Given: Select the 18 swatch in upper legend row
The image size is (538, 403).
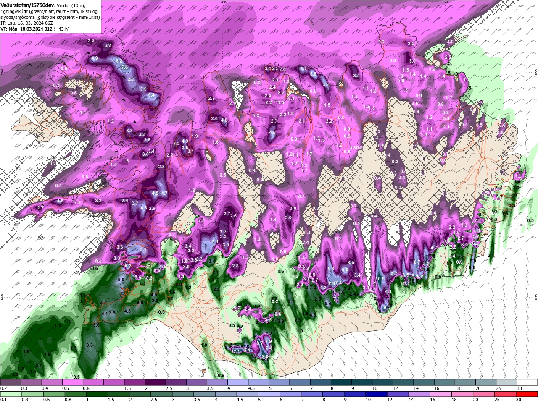Looking at the screenshot, I should click(465, 382).
